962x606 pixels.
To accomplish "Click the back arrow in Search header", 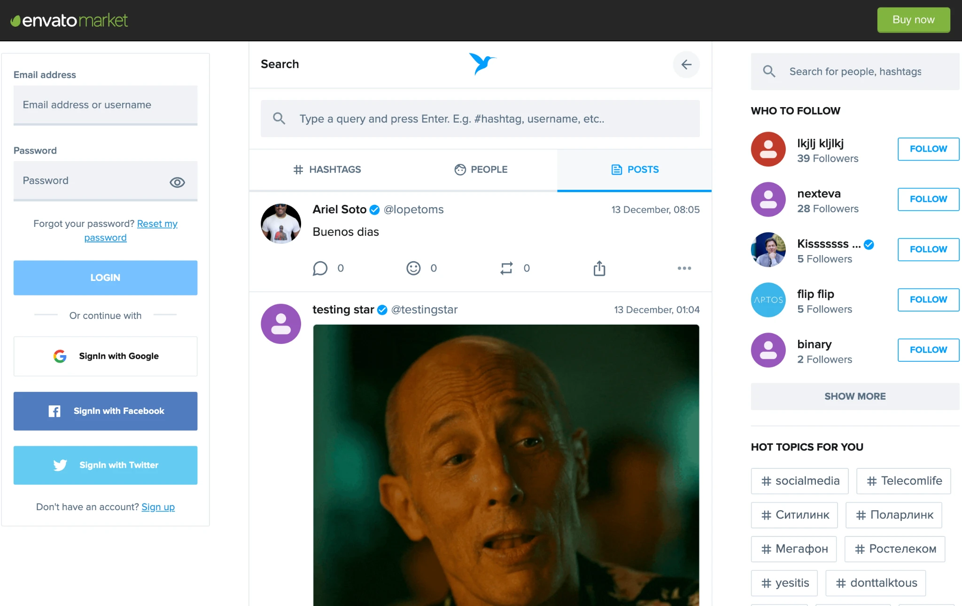I will (x=686, y=64).
